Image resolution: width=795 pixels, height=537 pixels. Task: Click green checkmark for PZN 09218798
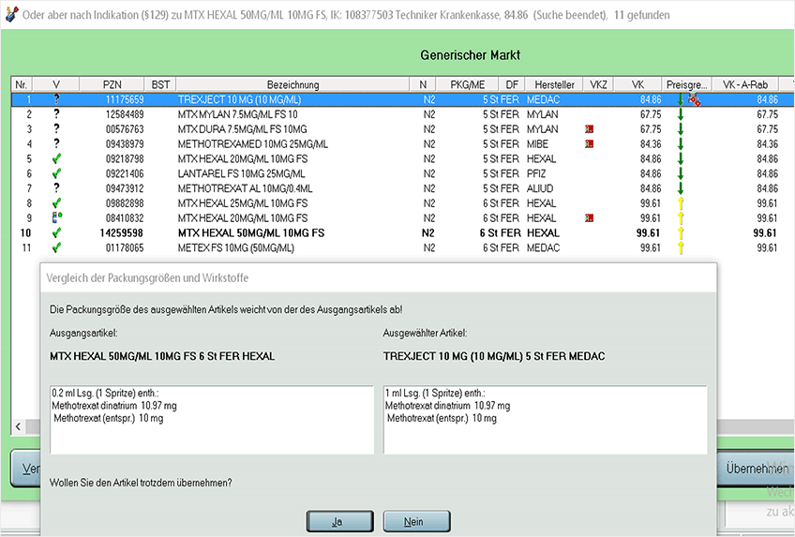(x=56, y=158)
